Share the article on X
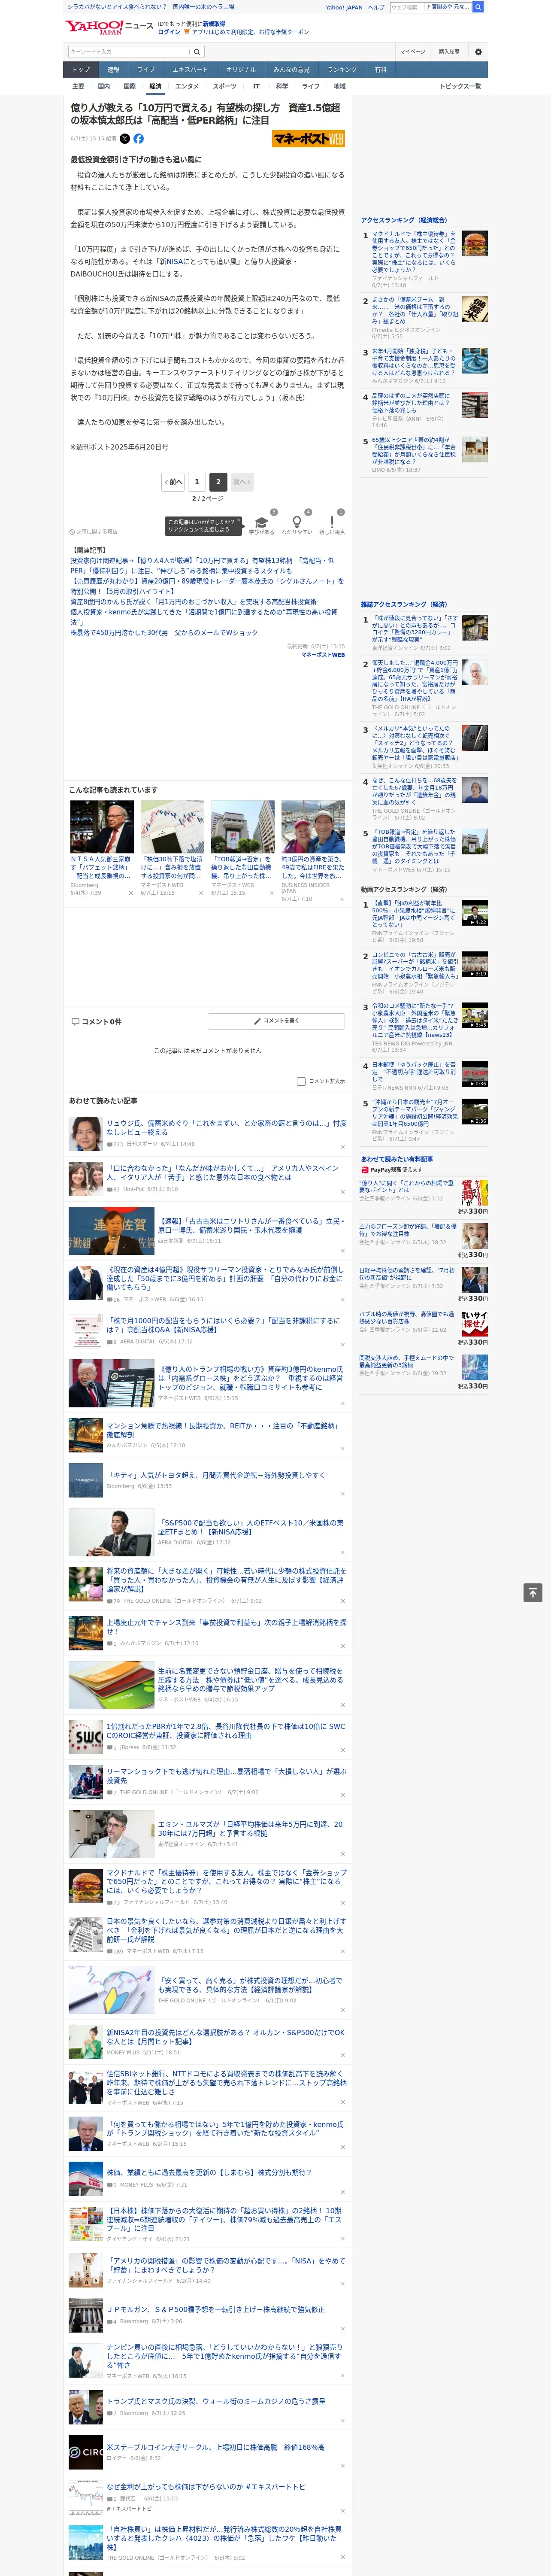The image size is (551, 2576). coord(125,139)
